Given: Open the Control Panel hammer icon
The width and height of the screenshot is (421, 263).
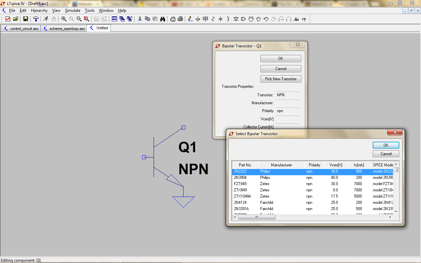Looking at the screenshot, I should (36, 19).
